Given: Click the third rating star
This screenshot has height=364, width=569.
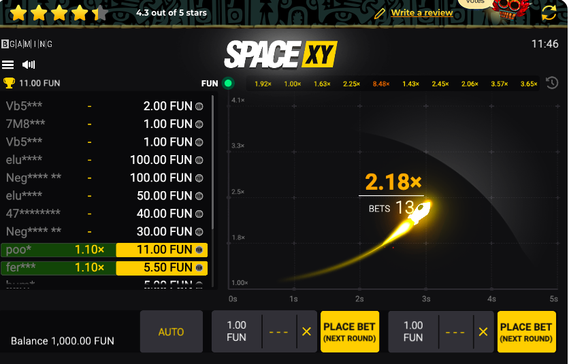Looking at the screenshot, I should [59, 14].
